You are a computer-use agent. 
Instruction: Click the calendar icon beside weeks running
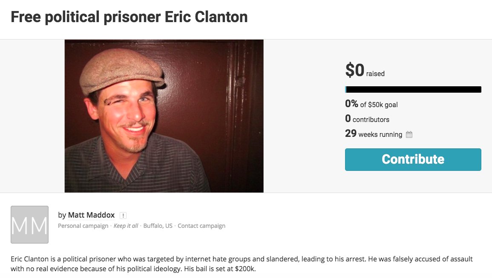click(409, 135)
